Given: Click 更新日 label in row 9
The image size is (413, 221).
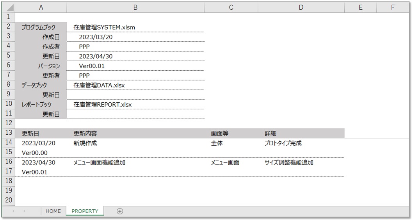Looking at the screenshot, I should point(41,95).
